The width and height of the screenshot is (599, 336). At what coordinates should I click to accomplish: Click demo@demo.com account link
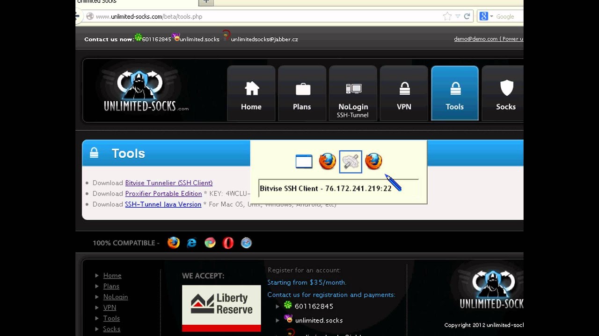[x=489, y=39]
